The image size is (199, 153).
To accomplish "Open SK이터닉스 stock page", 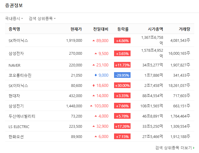I will pos(18,86).
